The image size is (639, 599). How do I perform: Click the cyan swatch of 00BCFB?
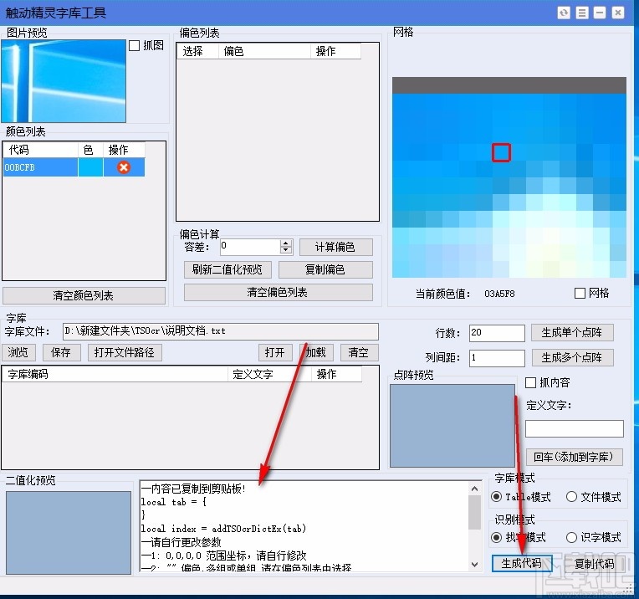[x=90, y=167]
